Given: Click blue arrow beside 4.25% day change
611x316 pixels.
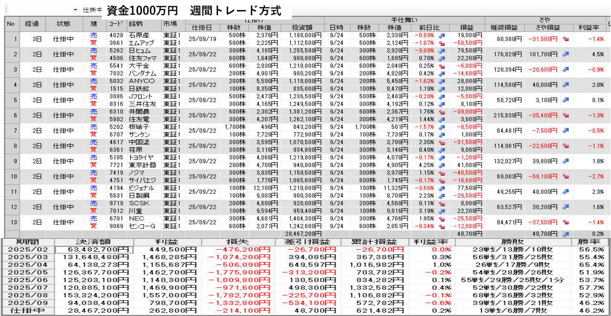Looking at the screenshot, I should 442,165.
